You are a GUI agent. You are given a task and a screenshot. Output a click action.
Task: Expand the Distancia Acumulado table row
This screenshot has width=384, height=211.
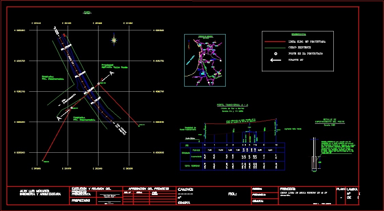click(x=197, y=156)
